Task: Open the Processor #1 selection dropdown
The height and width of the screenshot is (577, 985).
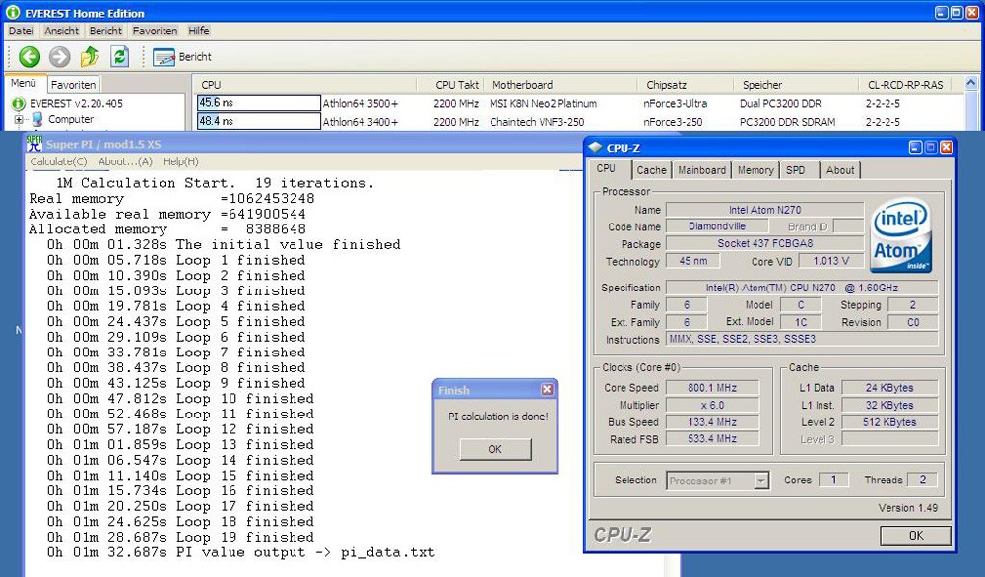Action: pos(760,481)
